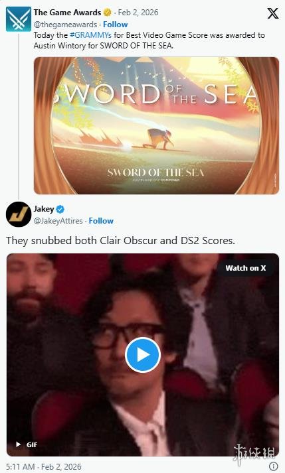Open The Game Awards profile avatar

click(19, 19)
